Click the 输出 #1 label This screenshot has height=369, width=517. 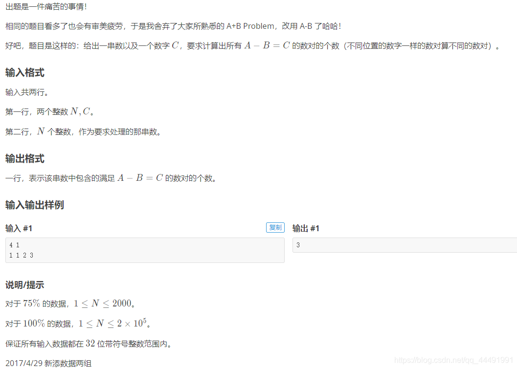(x=306, y=228)
